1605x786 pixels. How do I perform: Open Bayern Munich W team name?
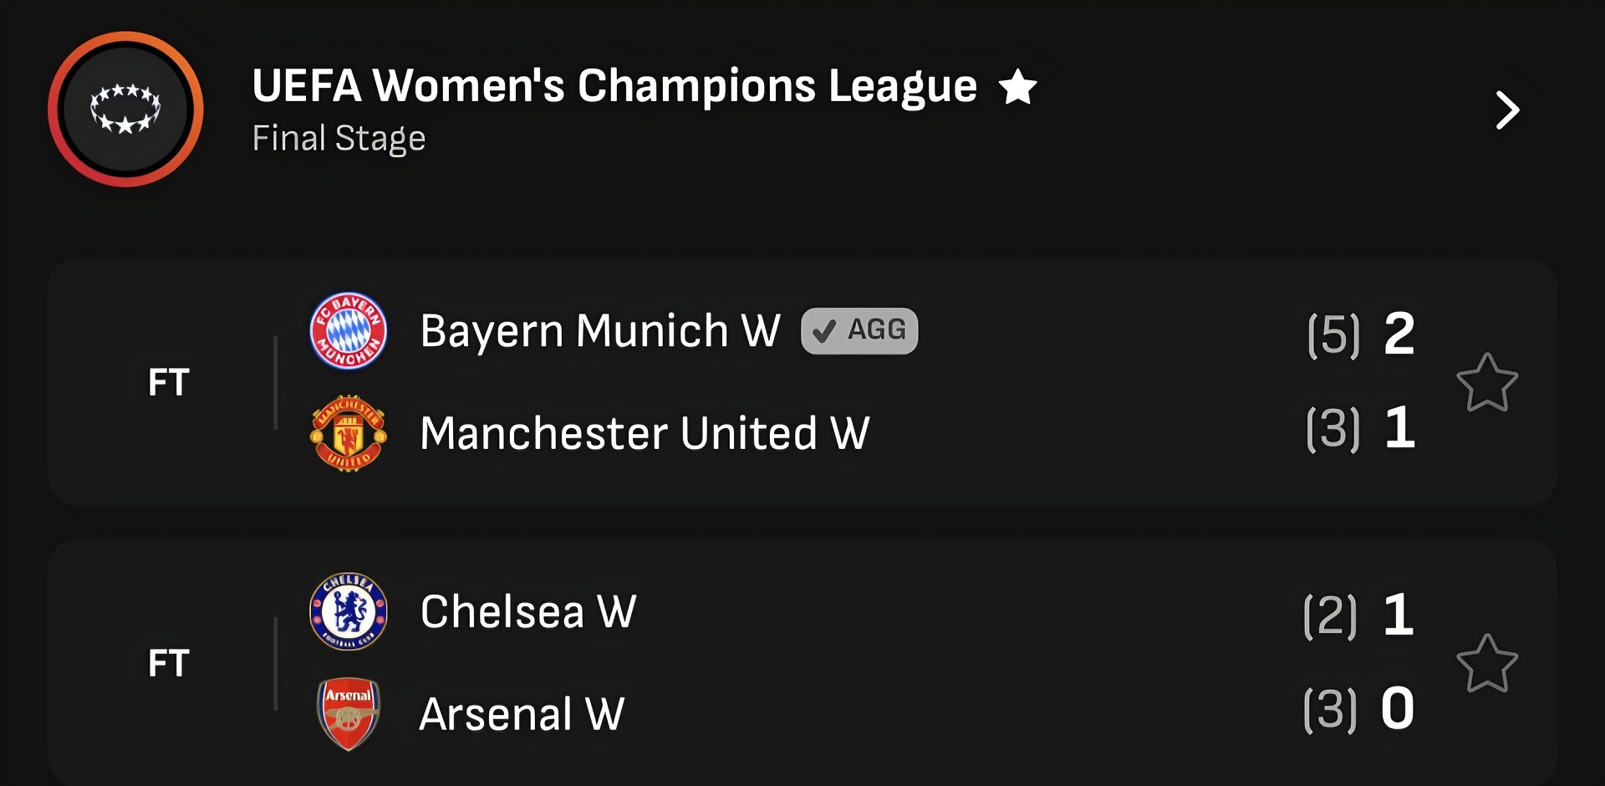600,331
